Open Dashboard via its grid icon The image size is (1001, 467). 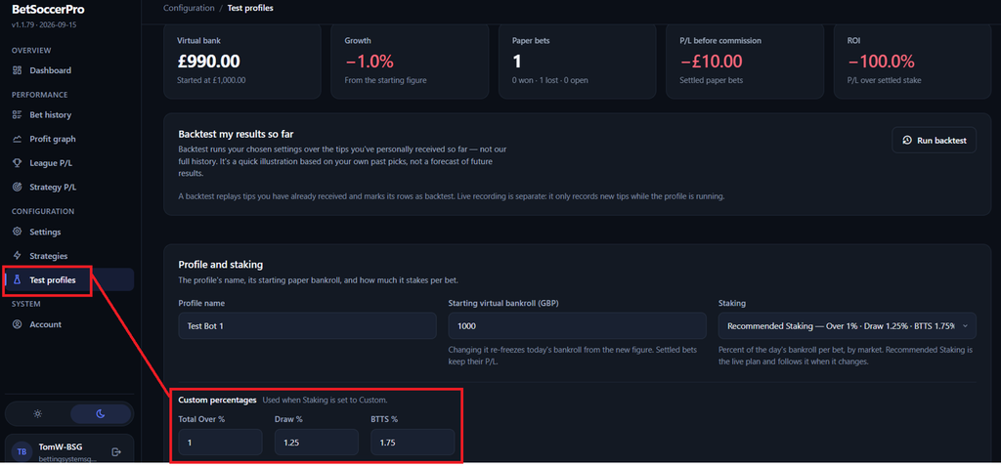click(x=18, y=70)
